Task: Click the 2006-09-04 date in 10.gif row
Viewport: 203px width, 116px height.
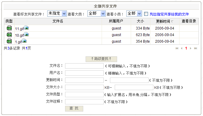Action: (x=165, y=35)
